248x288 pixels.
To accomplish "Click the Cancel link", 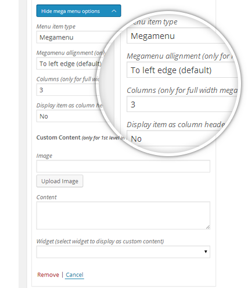I will coord(74,275).
